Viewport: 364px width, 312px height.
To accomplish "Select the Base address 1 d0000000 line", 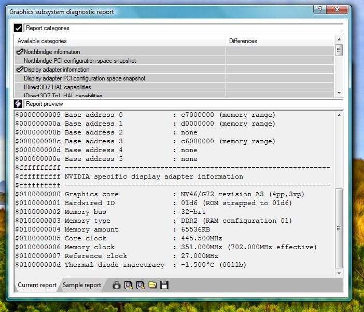I will [x=145, y=124].
